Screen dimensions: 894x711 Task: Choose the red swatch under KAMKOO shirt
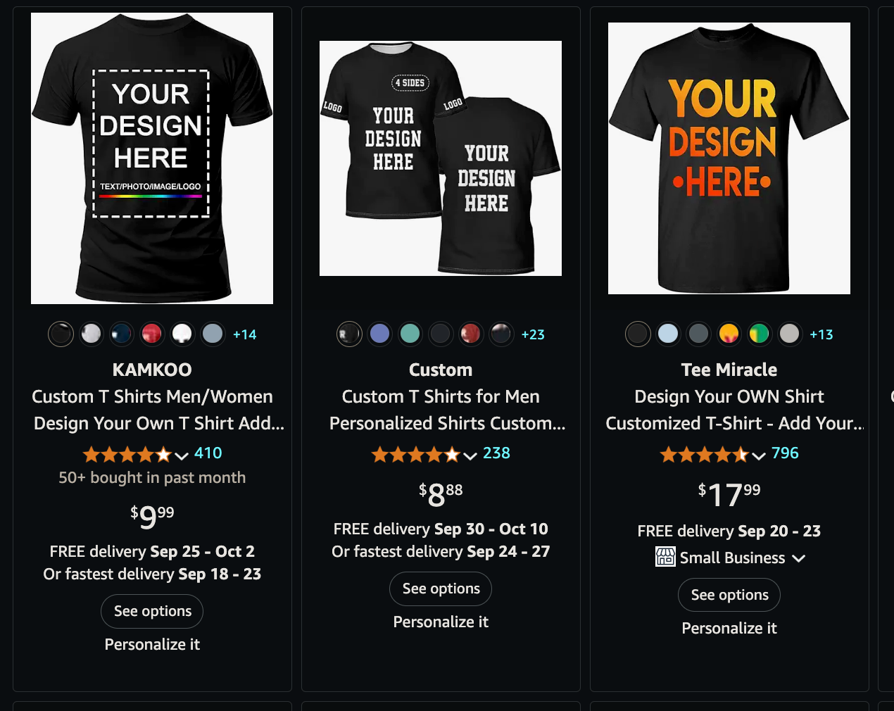click(x=152, y=334)
